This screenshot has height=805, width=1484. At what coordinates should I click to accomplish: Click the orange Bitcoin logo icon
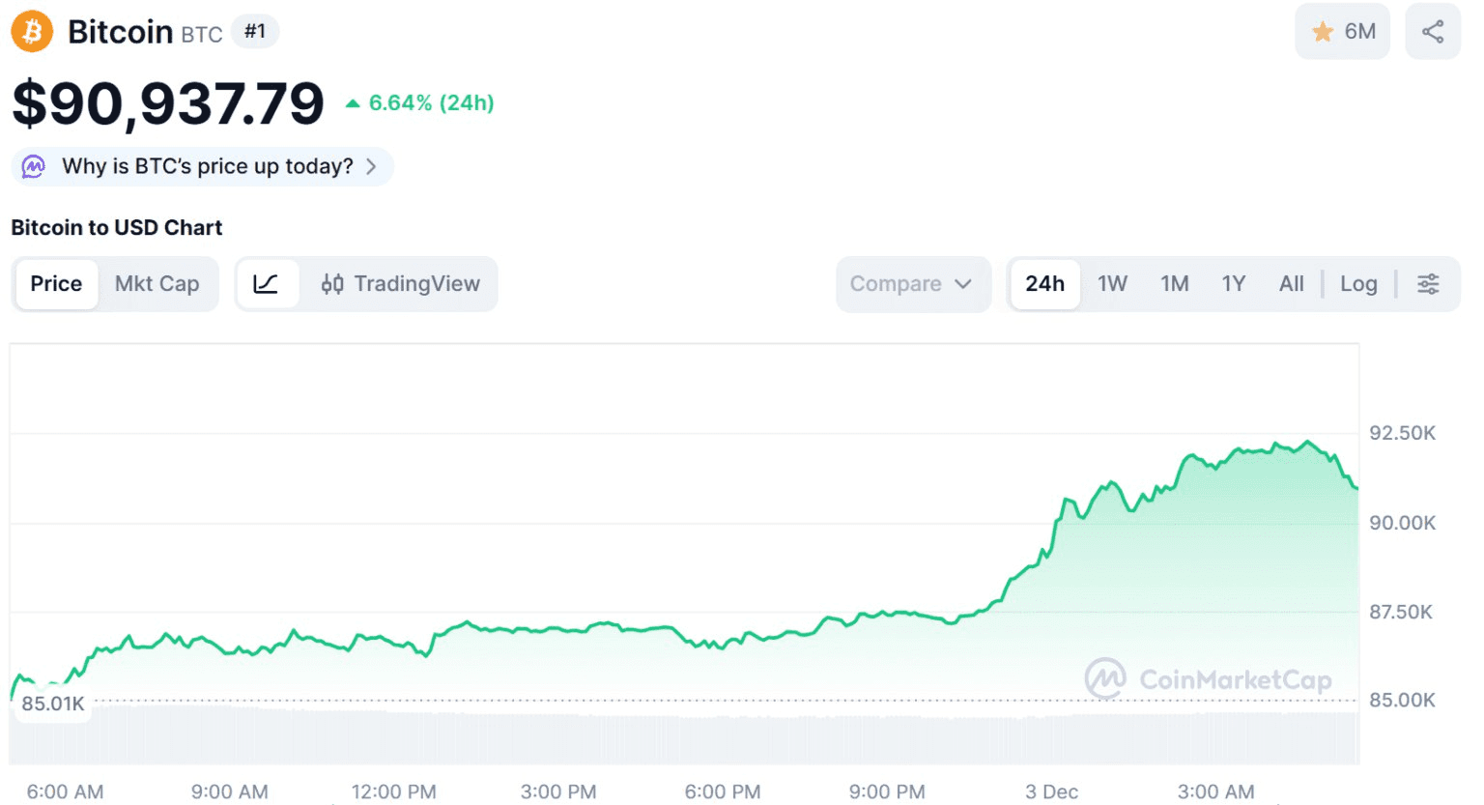point(32,32)
